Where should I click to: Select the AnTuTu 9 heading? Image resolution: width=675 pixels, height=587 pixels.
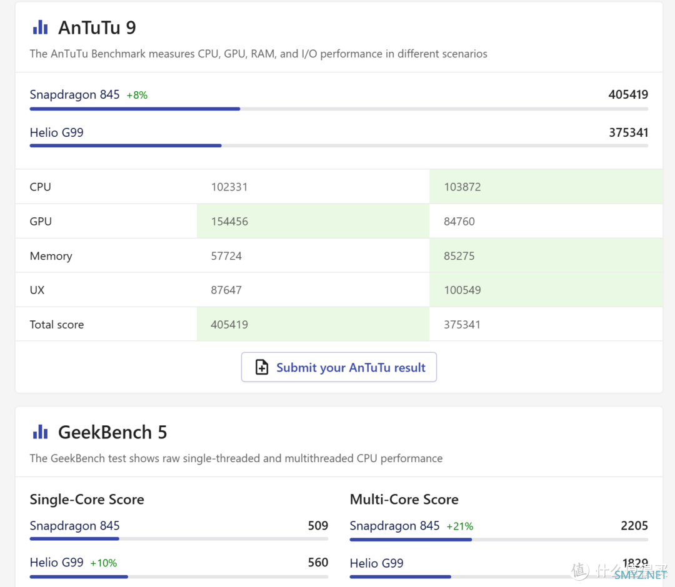(x=97, y=27)
